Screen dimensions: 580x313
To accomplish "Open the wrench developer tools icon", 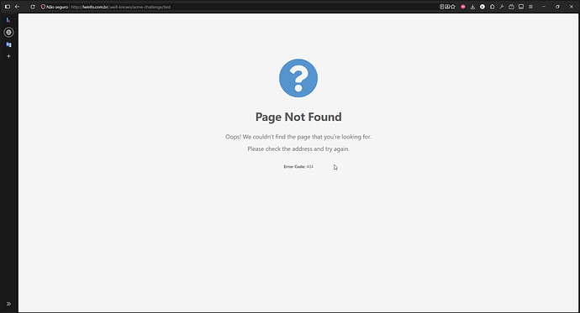I will [502, 7].
